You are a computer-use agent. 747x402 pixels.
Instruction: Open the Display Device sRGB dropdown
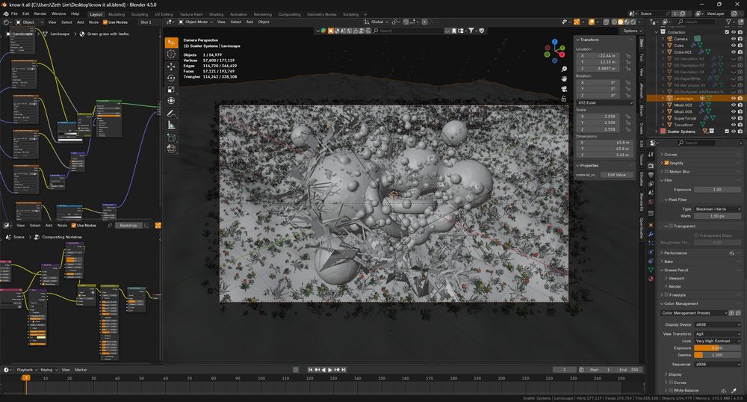coord(717,324)
